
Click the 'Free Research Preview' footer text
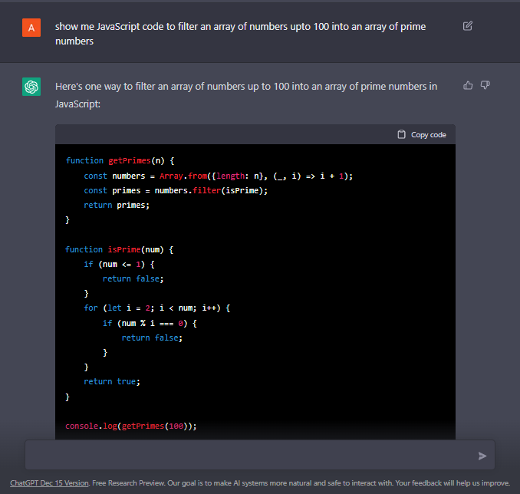coord(127,483)
